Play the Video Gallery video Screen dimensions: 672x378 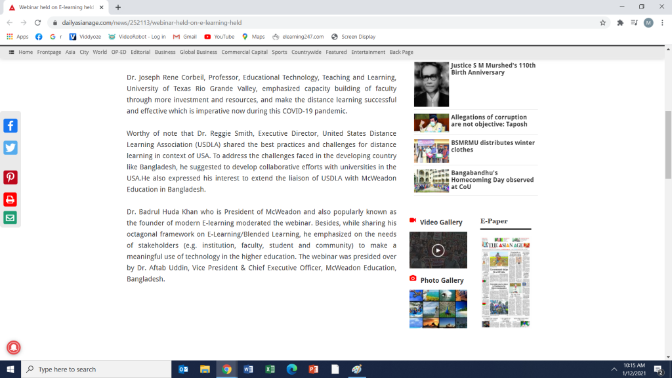[438, 250]
